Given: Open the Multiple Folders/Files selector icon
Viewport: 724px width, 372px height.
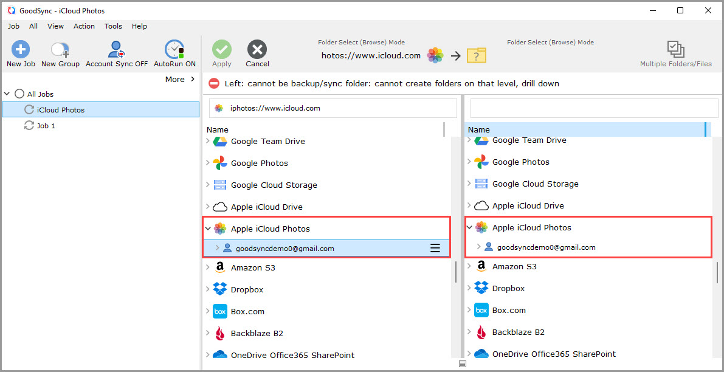Looking at the screenshot, I should (675, 48).
